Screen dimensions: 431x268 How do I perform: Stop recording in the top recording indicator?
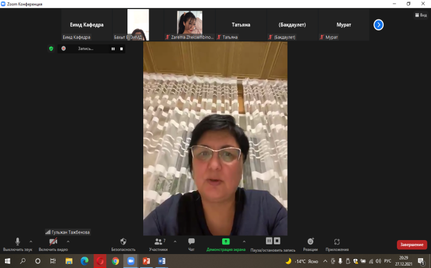click(x=121, y=49)
